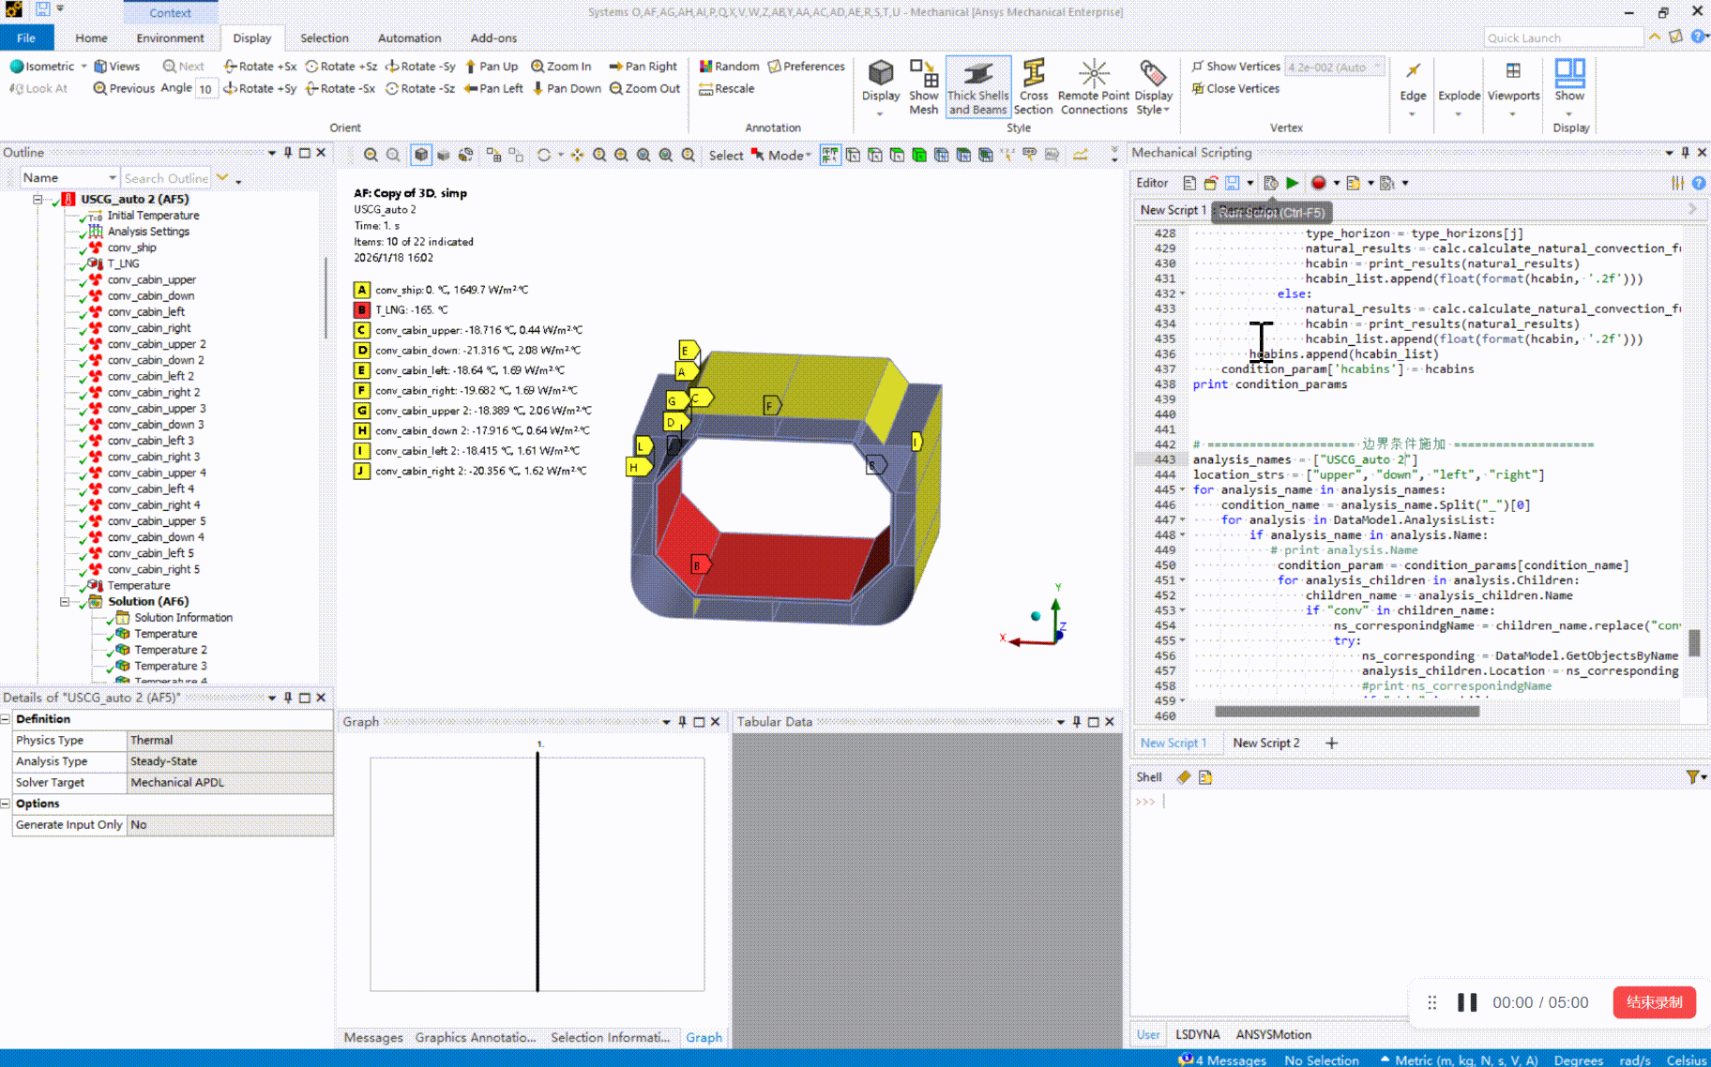Open the Mode dropdown in graphics toolbar
Image resolution: width=1711 pixels, height=1067 pixels.
pos(809,156)
